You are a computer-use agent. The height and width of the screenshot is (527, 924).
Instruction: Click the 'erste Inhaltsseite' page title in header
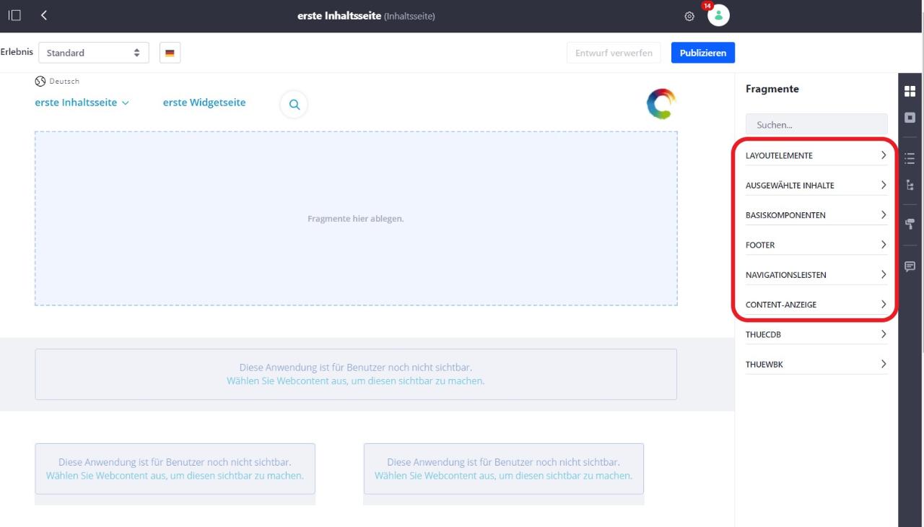(339, 16)
